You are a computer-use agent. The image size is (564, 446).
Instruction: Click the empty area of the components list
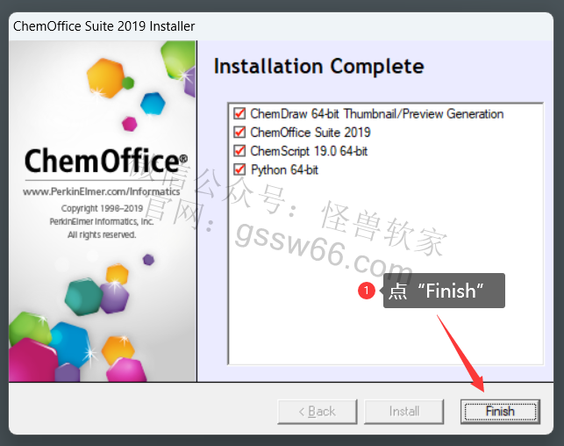[x=386, y=270]
